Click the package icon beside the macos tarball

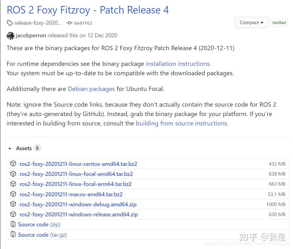13,194
